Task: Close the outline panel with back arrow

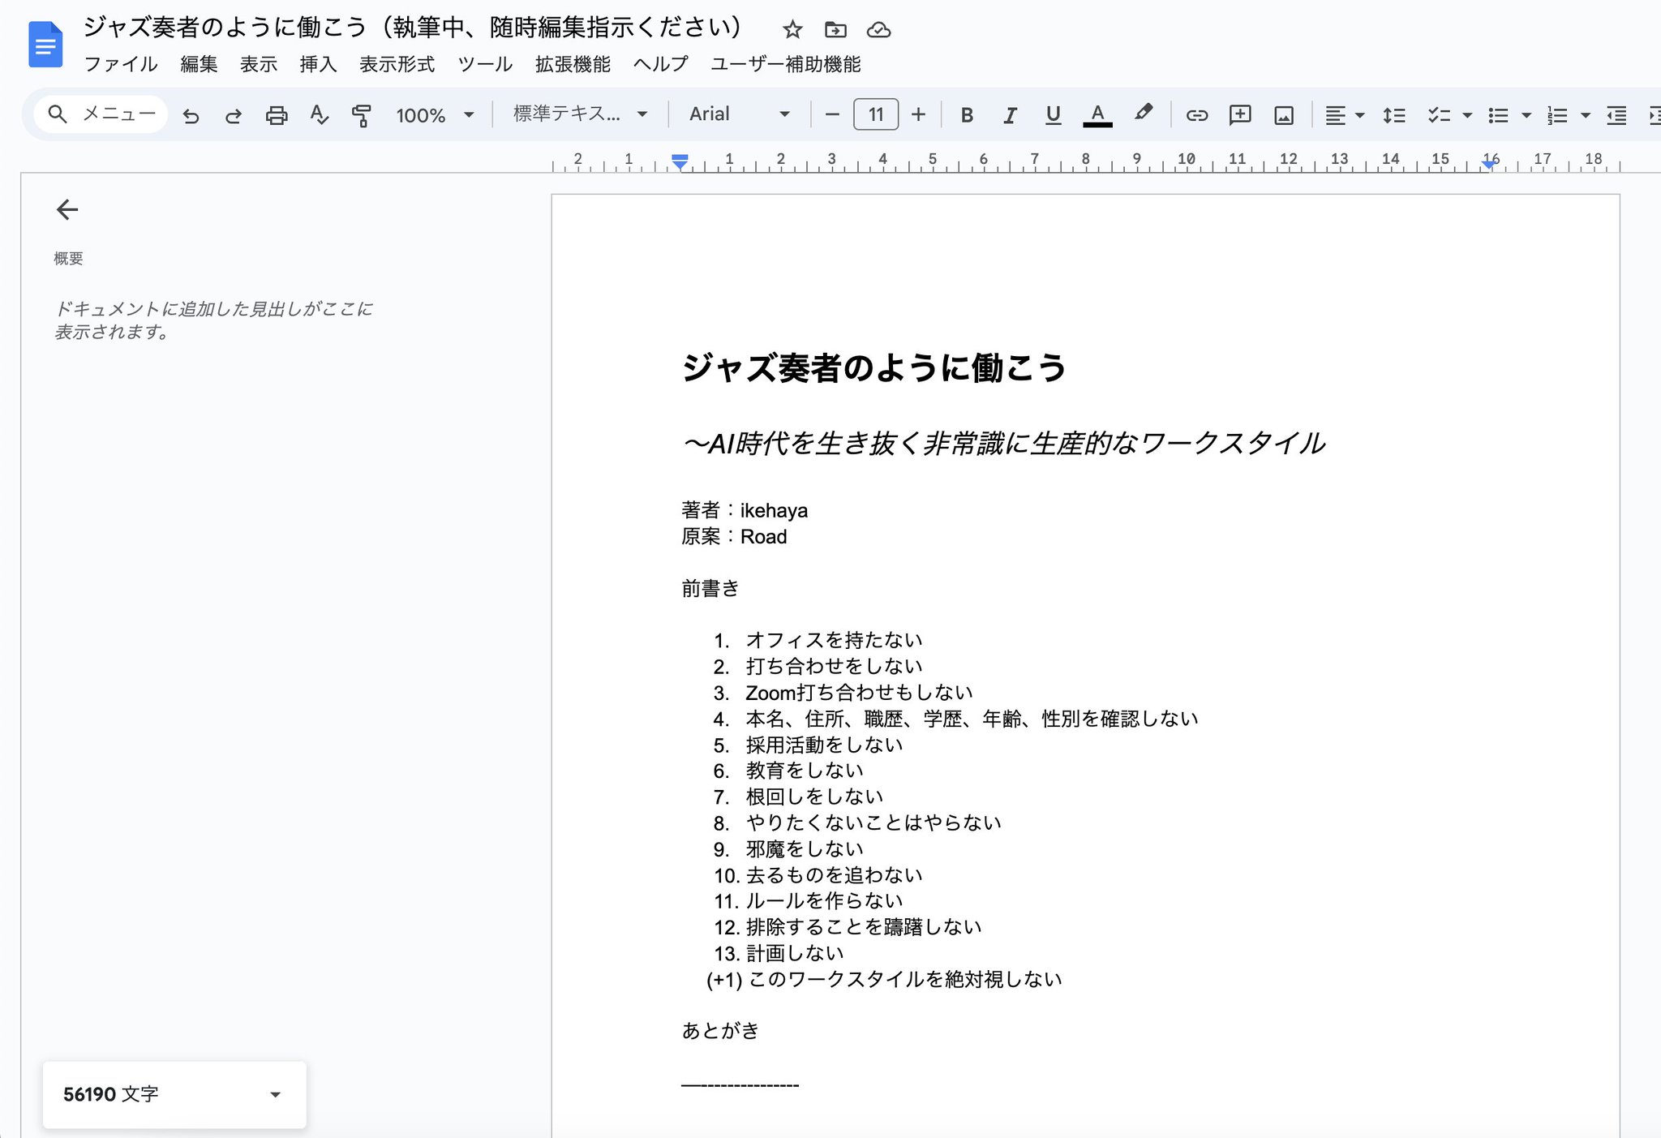Action: [x=67, y=210]
